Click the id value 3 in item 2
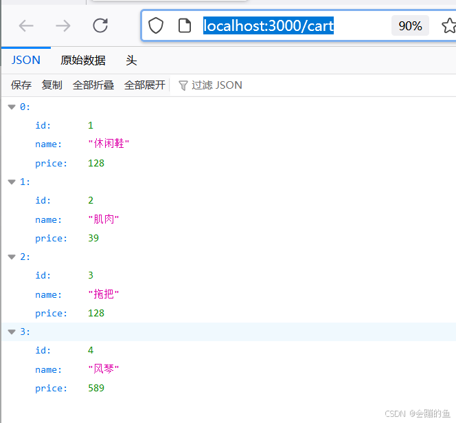 click(x=91, y=275)
